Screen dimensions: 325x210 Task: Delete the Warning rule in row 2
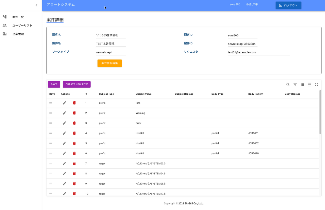(x=74, y=113)
